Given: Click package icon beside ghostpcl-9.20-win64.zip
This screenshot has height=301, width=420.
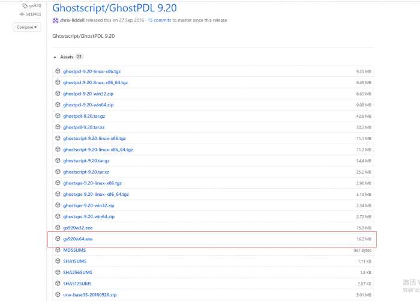Looking at the screenshot, I should [x=58, y=105].
